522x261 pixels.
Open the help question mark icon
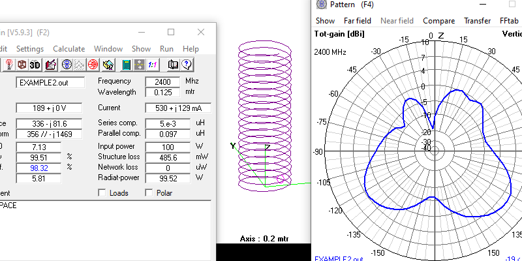(187, 65)
